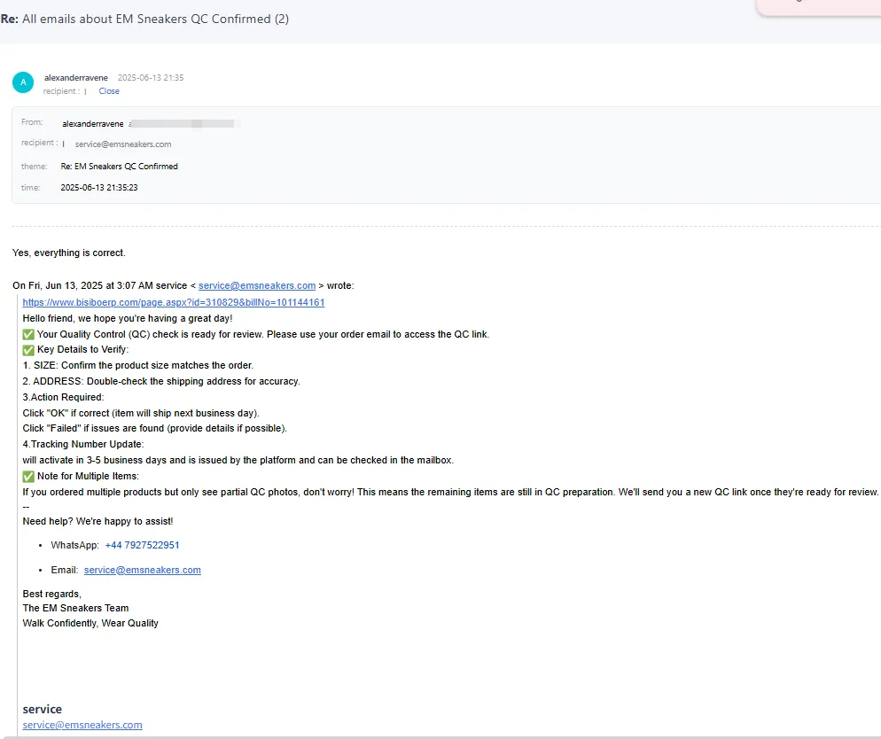The image size is (881, 739).
Task: Click the green checkmark beside 'Key Details to Verify'
Action: pos(28,350)
